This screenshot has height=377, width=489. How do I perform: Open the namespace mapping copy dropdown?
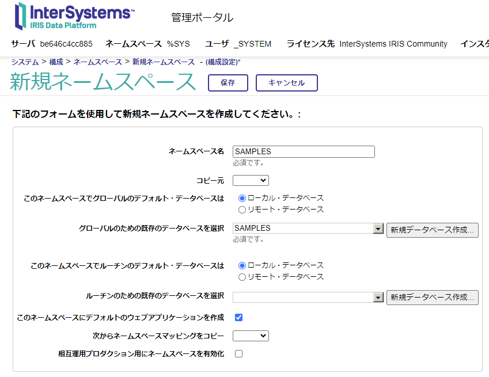pos(251,336)
